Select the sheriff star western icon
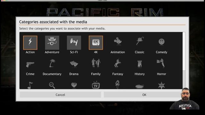Image resolution: width=205 pixels, height=115 pixels. click(161, 86)
